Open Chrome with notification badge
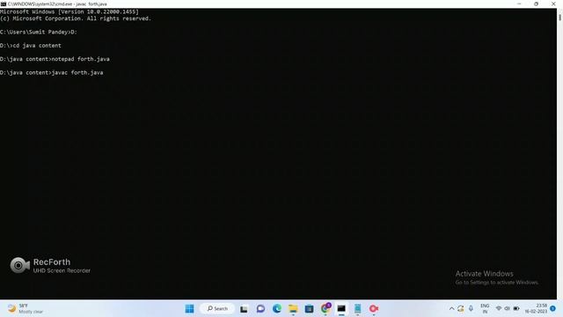This screenshot has width=563, height=317. click(325, 308)
